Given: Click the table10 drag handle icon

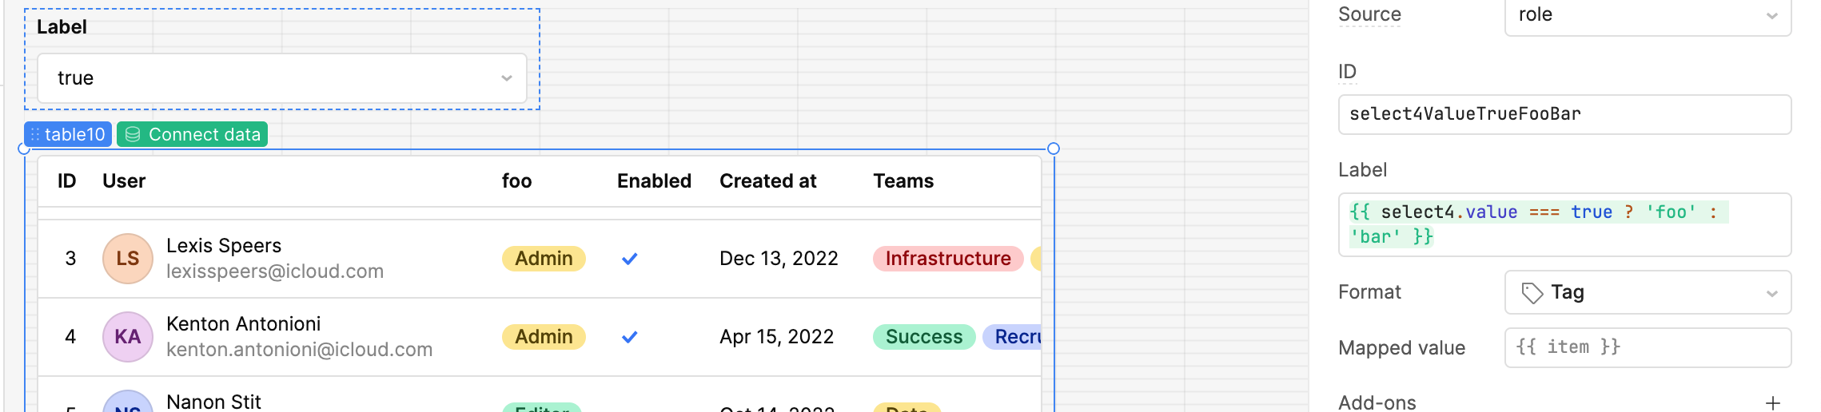Looking at the screenshot, I should point(35,135).
